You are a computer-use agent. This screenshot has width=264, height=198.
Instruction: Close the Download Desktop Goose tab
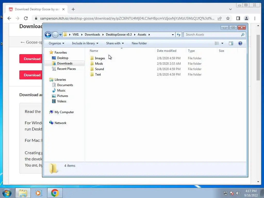(63, 9)
